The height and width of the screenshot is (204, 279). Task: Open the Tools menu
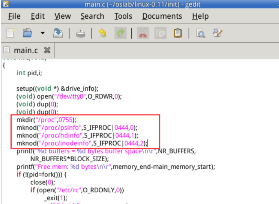123,16
